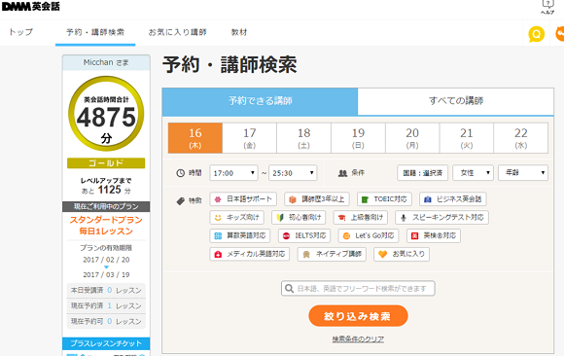This screenshot has height=356, width=564.
Task: Click the 4875分 gold circle badge
Action: point(106,114)
